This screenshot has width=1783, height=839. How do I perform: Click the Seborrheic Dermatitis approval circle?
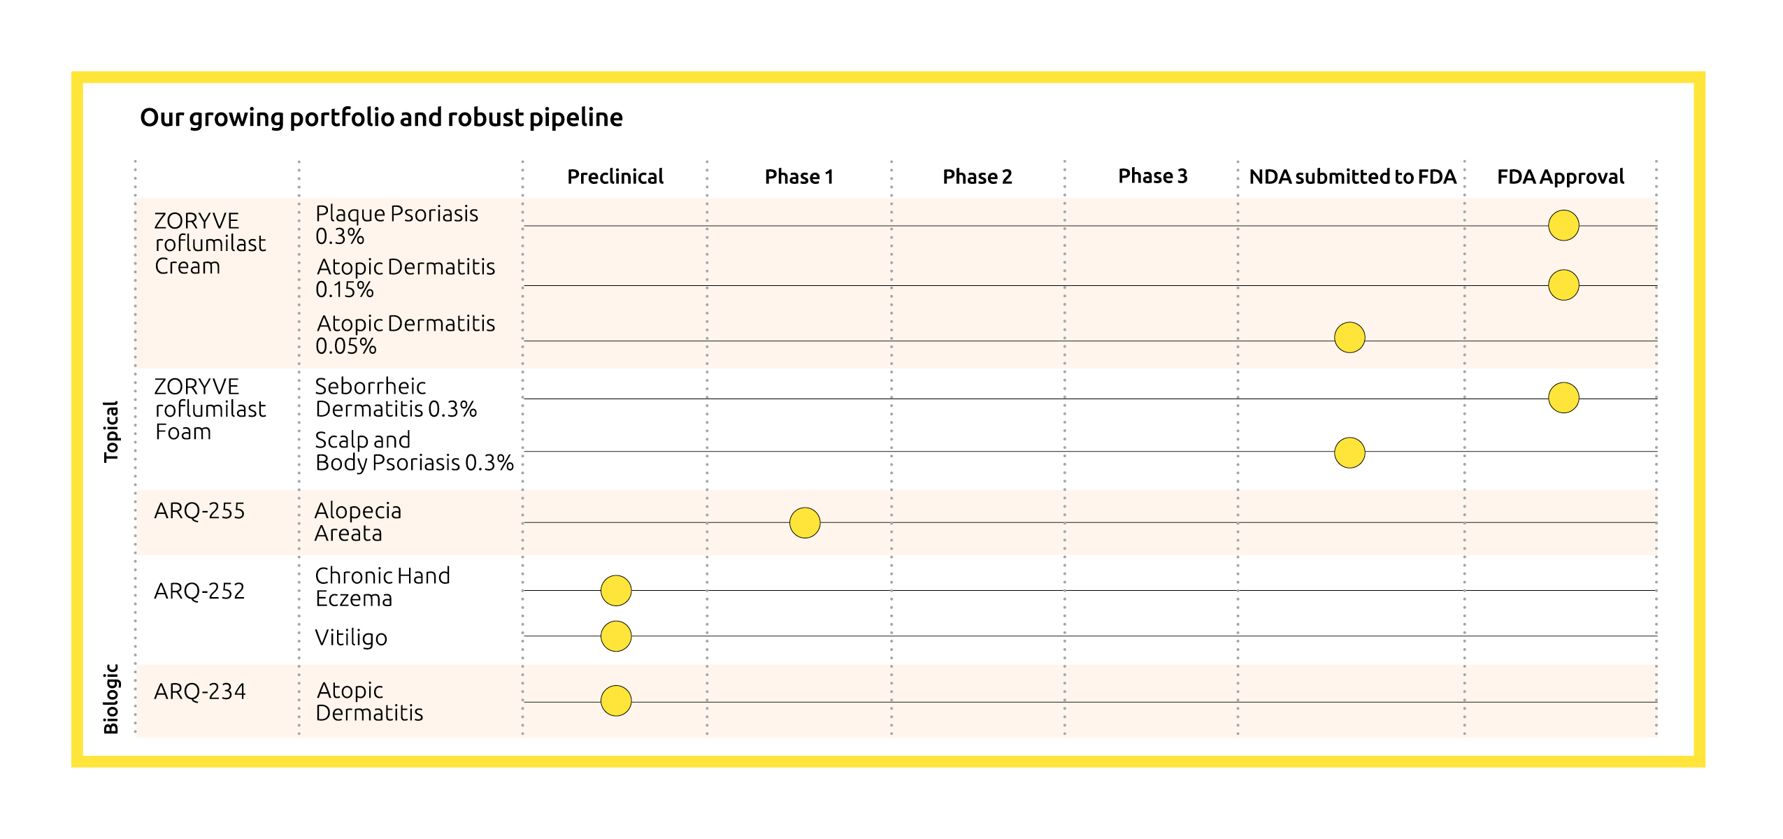click(x=1563, y=398)
